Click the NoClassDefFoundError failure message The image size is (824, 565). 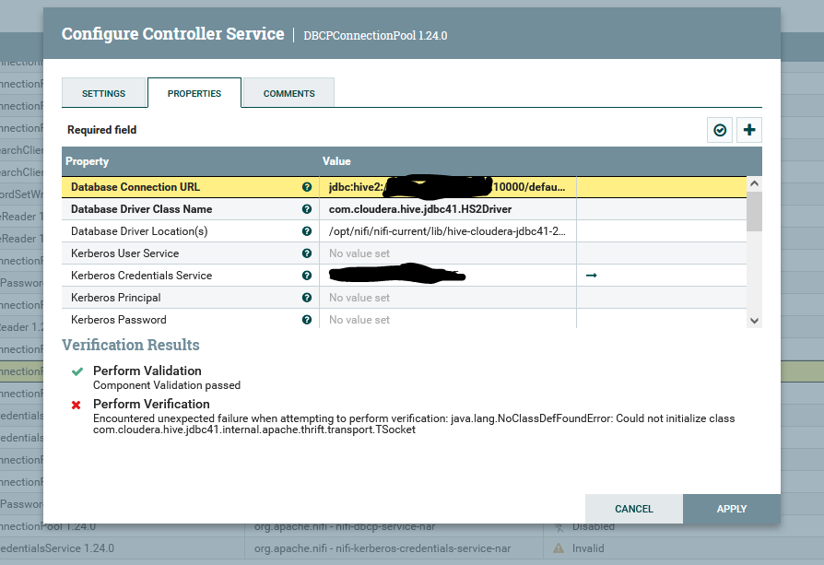[414, 424]
